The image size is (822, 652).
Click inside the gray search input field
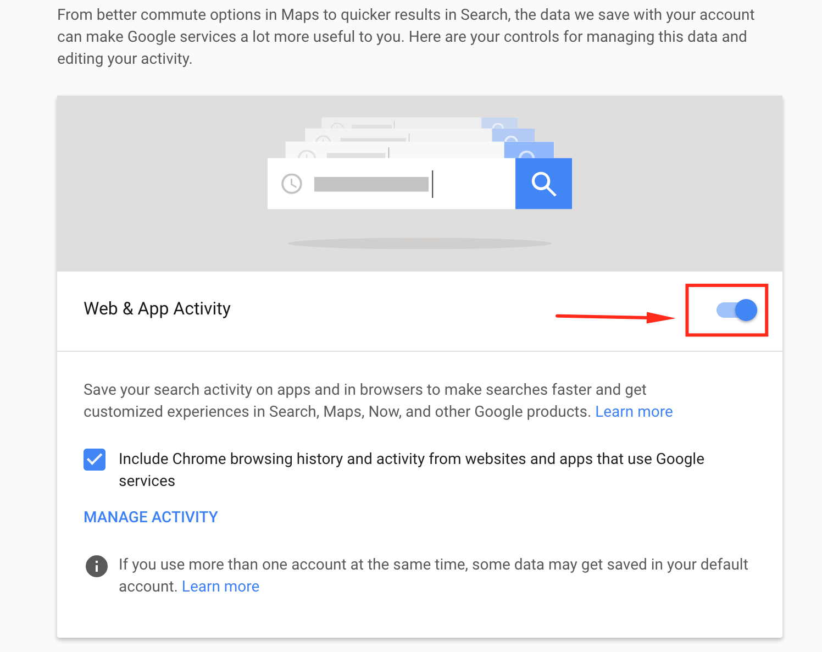pos(371,183)
